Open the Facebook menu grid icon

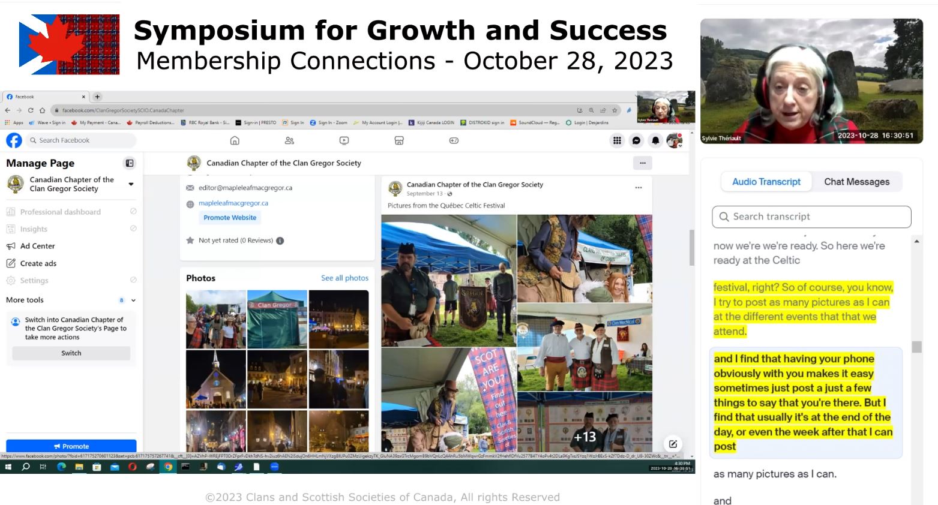click(x=617, y=140)
